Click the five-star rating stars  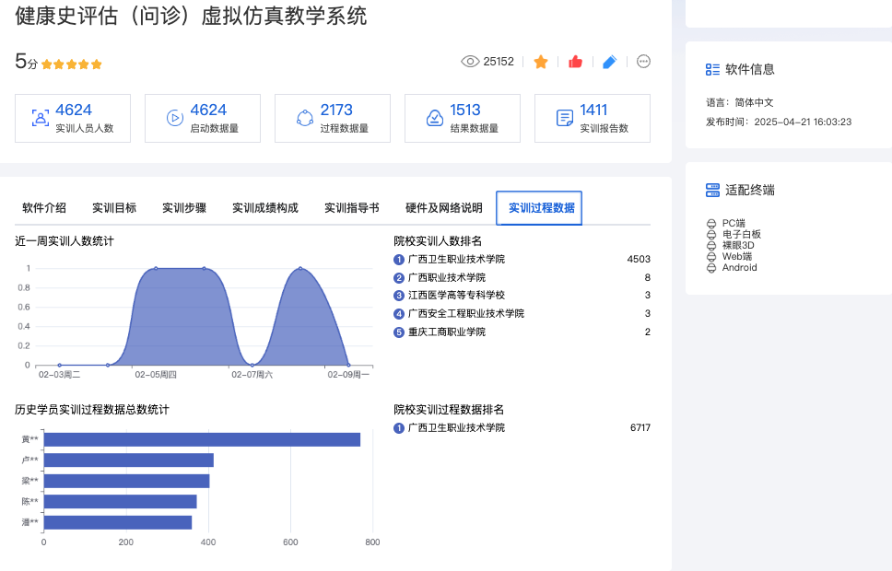click(x=72, y=64)
